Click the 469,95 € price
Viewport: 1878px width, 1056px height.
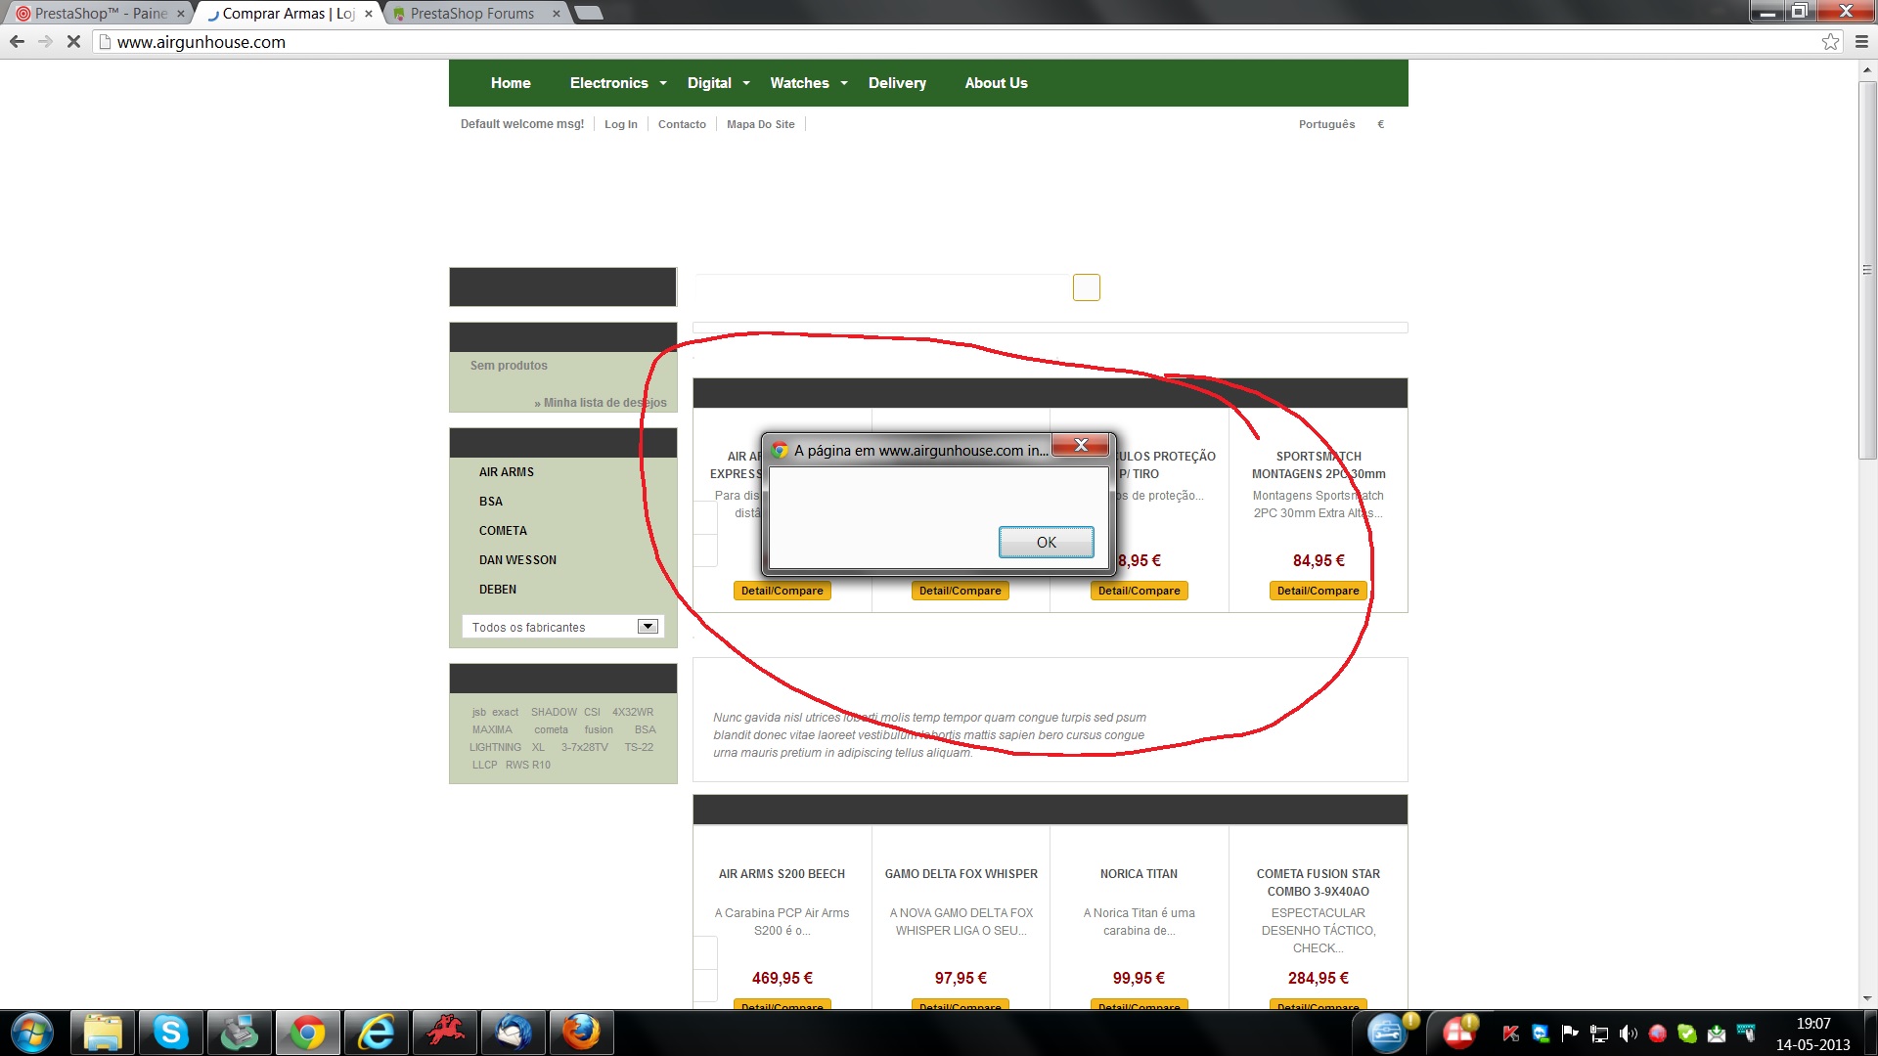[782, 978]
